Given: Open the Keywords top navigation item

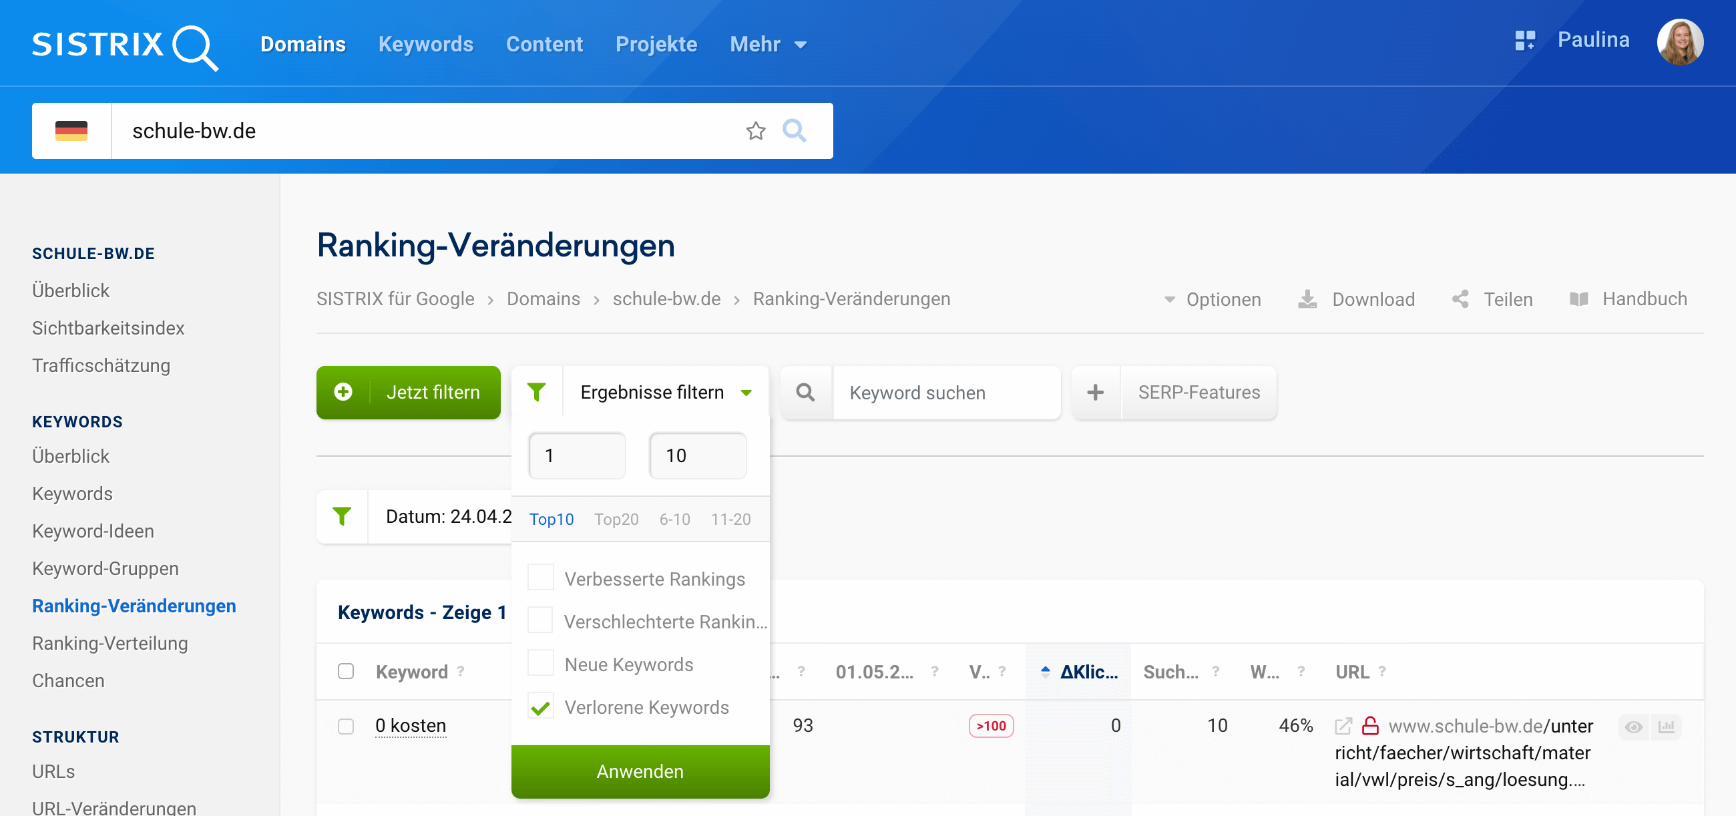Looking at the screenshot, I should 425,45.
